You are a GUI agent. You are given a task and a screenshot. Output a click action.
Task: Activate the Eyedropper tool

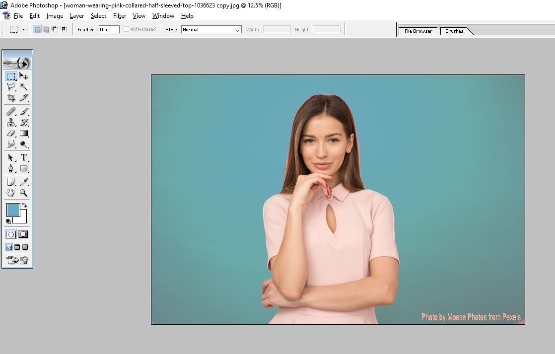point(23,182)
